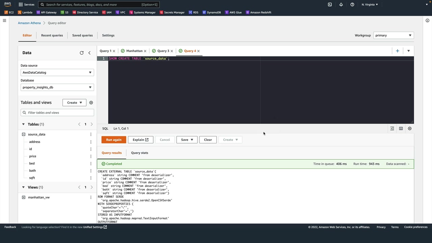The image size is (432, 243).
Task: Click the Run again button
Action: pyautogui.click(x=114, y=140)
